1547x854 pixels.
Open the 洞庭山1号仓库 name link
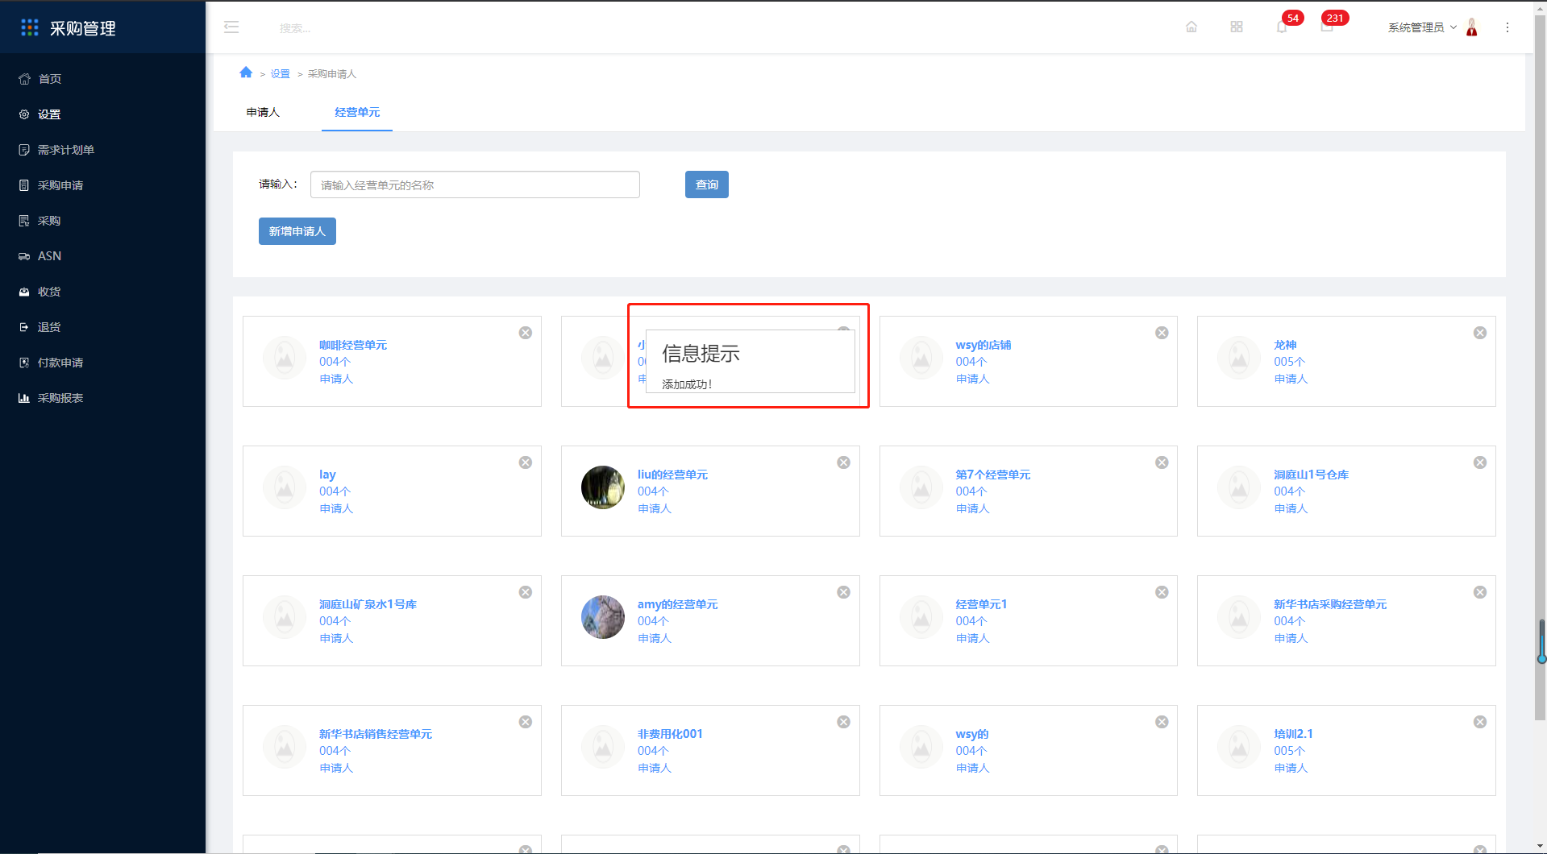pos(1311,475)
